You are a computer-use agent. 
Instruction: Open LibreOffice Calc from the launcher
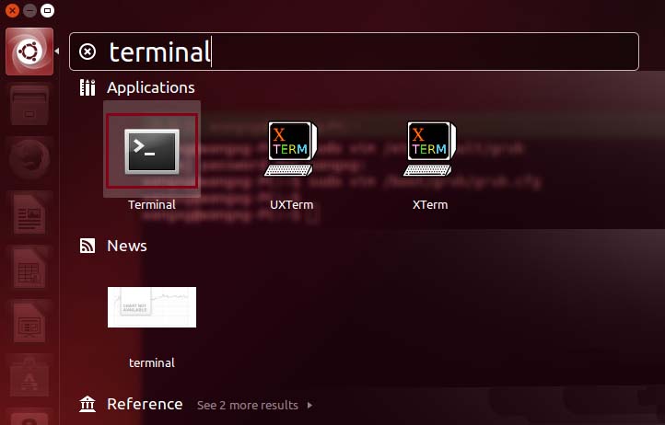(x=29, y=269)
